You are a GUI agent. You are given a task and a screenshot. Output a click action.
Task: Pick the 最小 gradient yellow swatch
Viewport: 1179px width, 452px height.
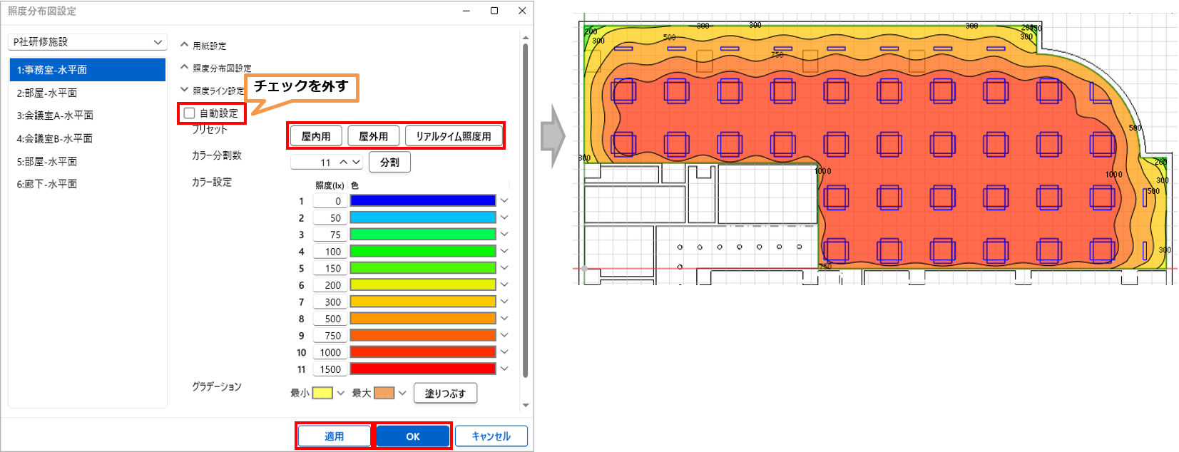point(322,393)
